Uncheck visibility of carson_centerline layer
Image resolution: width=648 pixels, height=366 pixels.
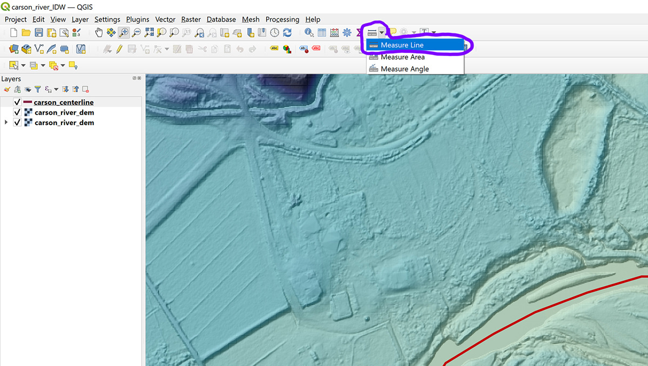(x=17, y=102)
